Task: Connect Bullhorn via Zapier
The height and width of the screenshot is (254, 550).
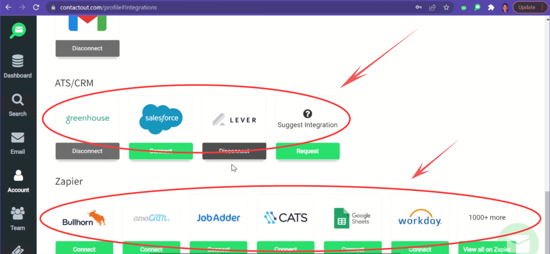Action: (x=84, y=248)
